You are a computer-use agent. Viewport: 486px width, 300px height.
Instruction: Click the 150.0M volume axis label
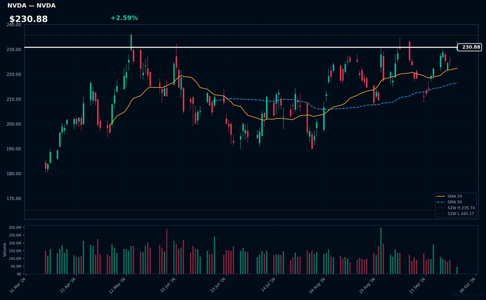[x=15, y=251]
